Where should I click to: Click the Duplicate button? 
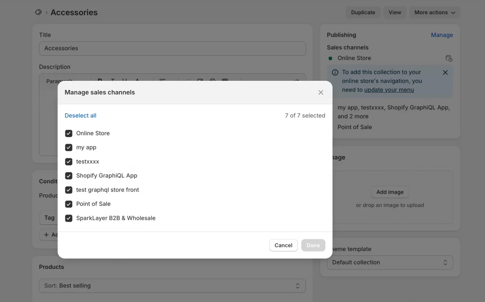(363, 13)
